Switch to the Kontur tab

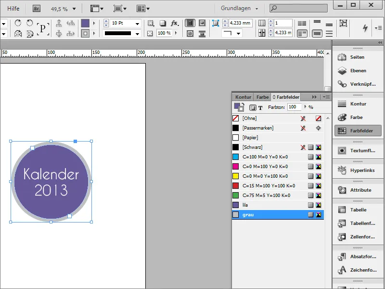(243, 97)
